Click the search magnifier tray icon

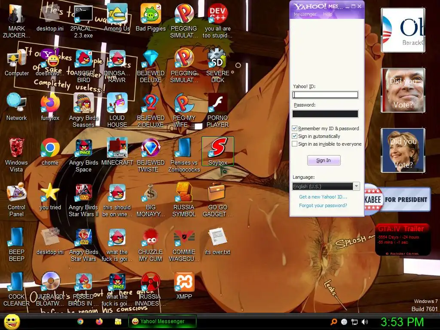click(333, 322)
